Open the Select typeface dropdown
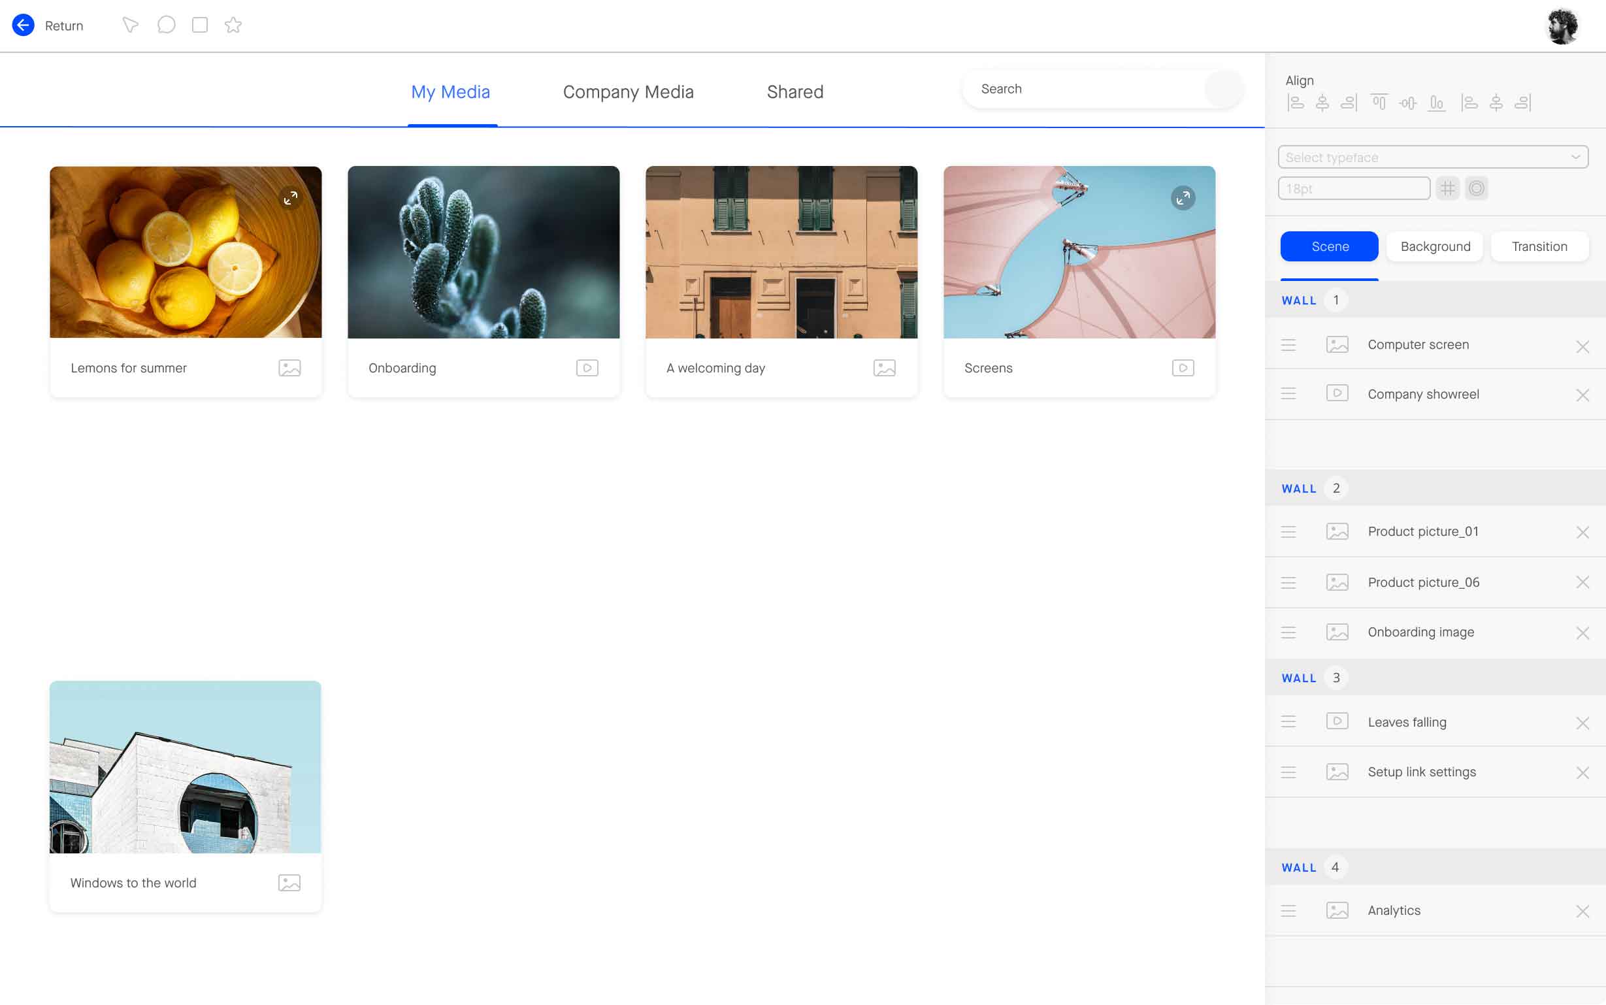The image size is (1606, 1005). [1433, 157]
